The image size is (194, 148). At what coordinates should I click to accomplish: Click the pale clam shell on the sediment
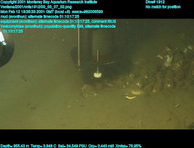pyautogui.click(x=131, y=97)
